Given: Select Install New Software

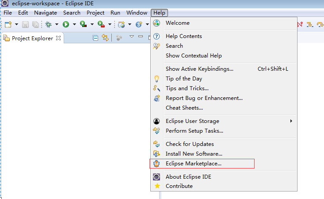Looking at the screenshot, I should 224,153.
